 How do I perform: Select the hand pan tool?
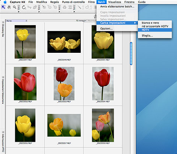coord(9,7)
